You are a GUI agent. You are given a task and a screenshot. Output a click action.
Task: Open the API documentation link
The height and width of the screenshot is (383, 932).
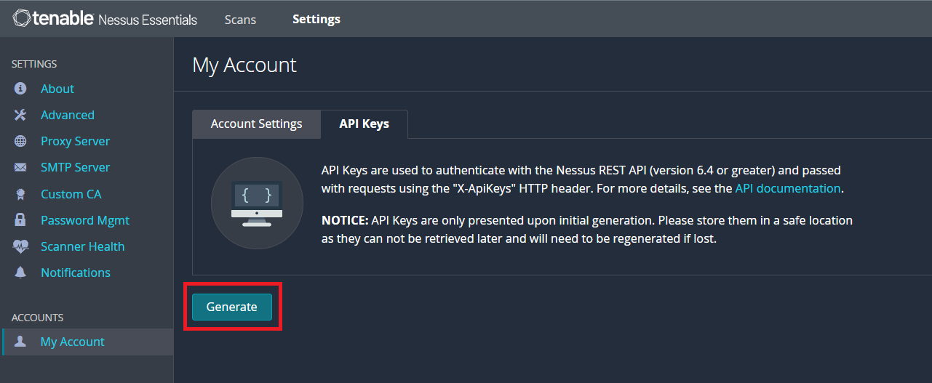tap(788, 188)
